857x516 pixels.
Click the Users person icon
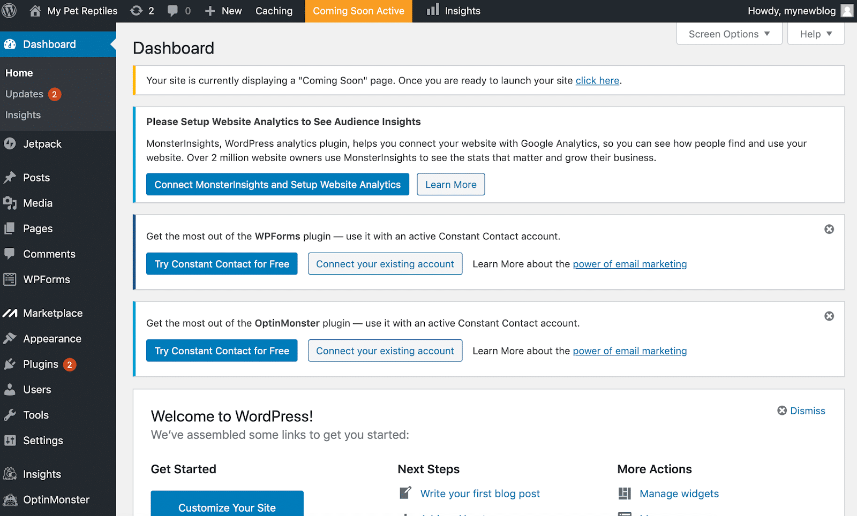tap(10, 389)
